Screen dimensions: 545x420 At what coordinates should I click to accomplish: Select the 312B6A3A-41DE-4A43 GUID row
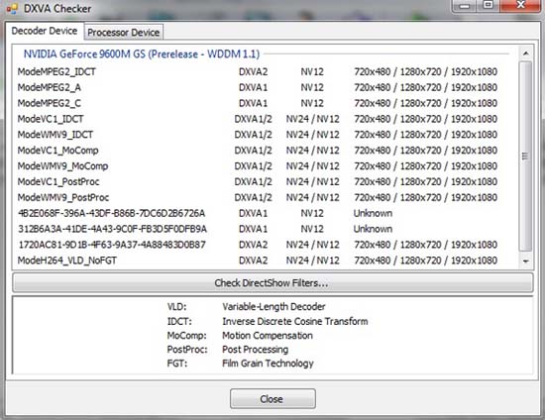pyautogui.click(x=258, y=229)
